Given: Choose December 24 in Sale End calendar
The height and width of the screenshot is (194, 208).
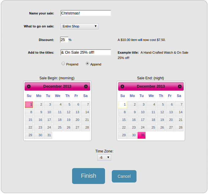Looking at the screenshot, I should point(142,128).
